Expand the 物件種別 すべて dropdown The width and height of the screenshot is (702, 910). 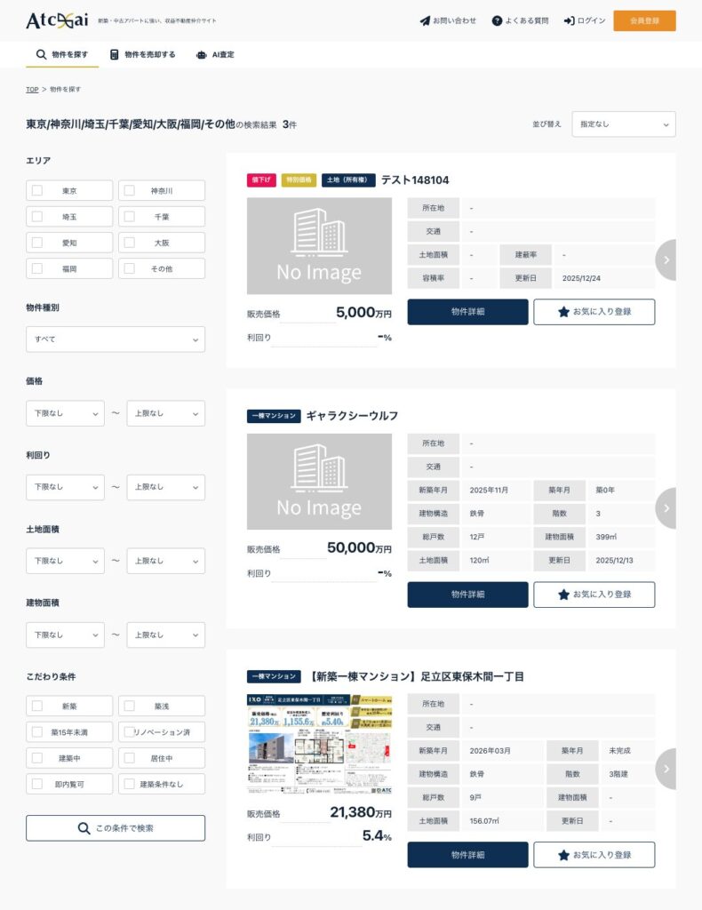(116, 339)
